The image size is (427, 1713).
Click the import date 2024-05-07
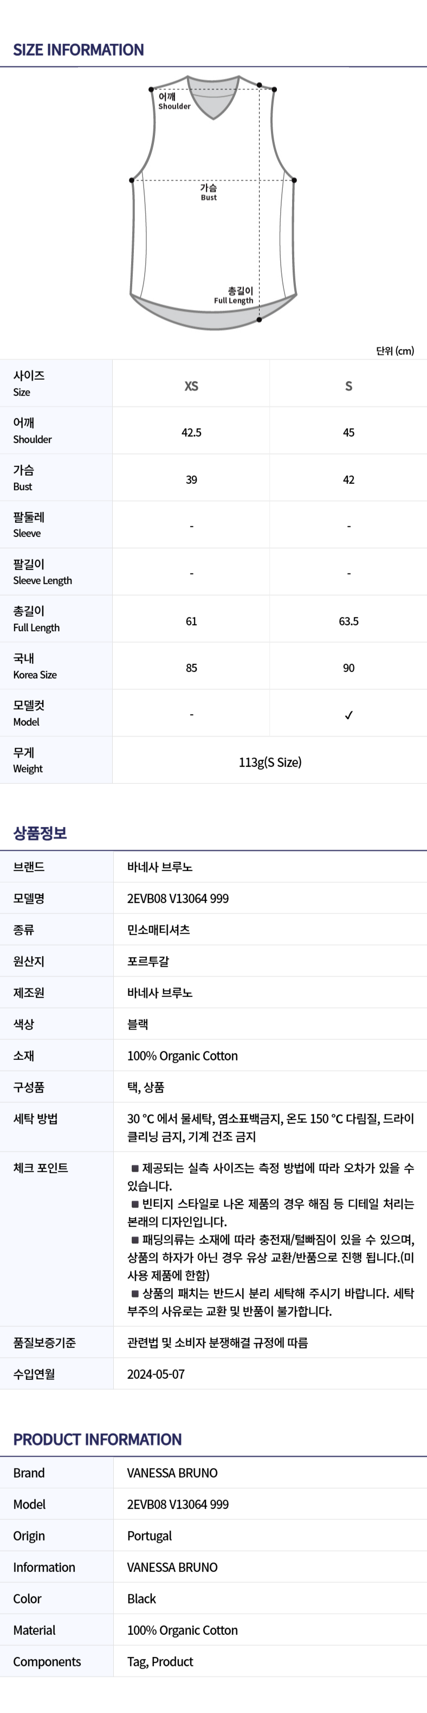tap(156, 1374)
